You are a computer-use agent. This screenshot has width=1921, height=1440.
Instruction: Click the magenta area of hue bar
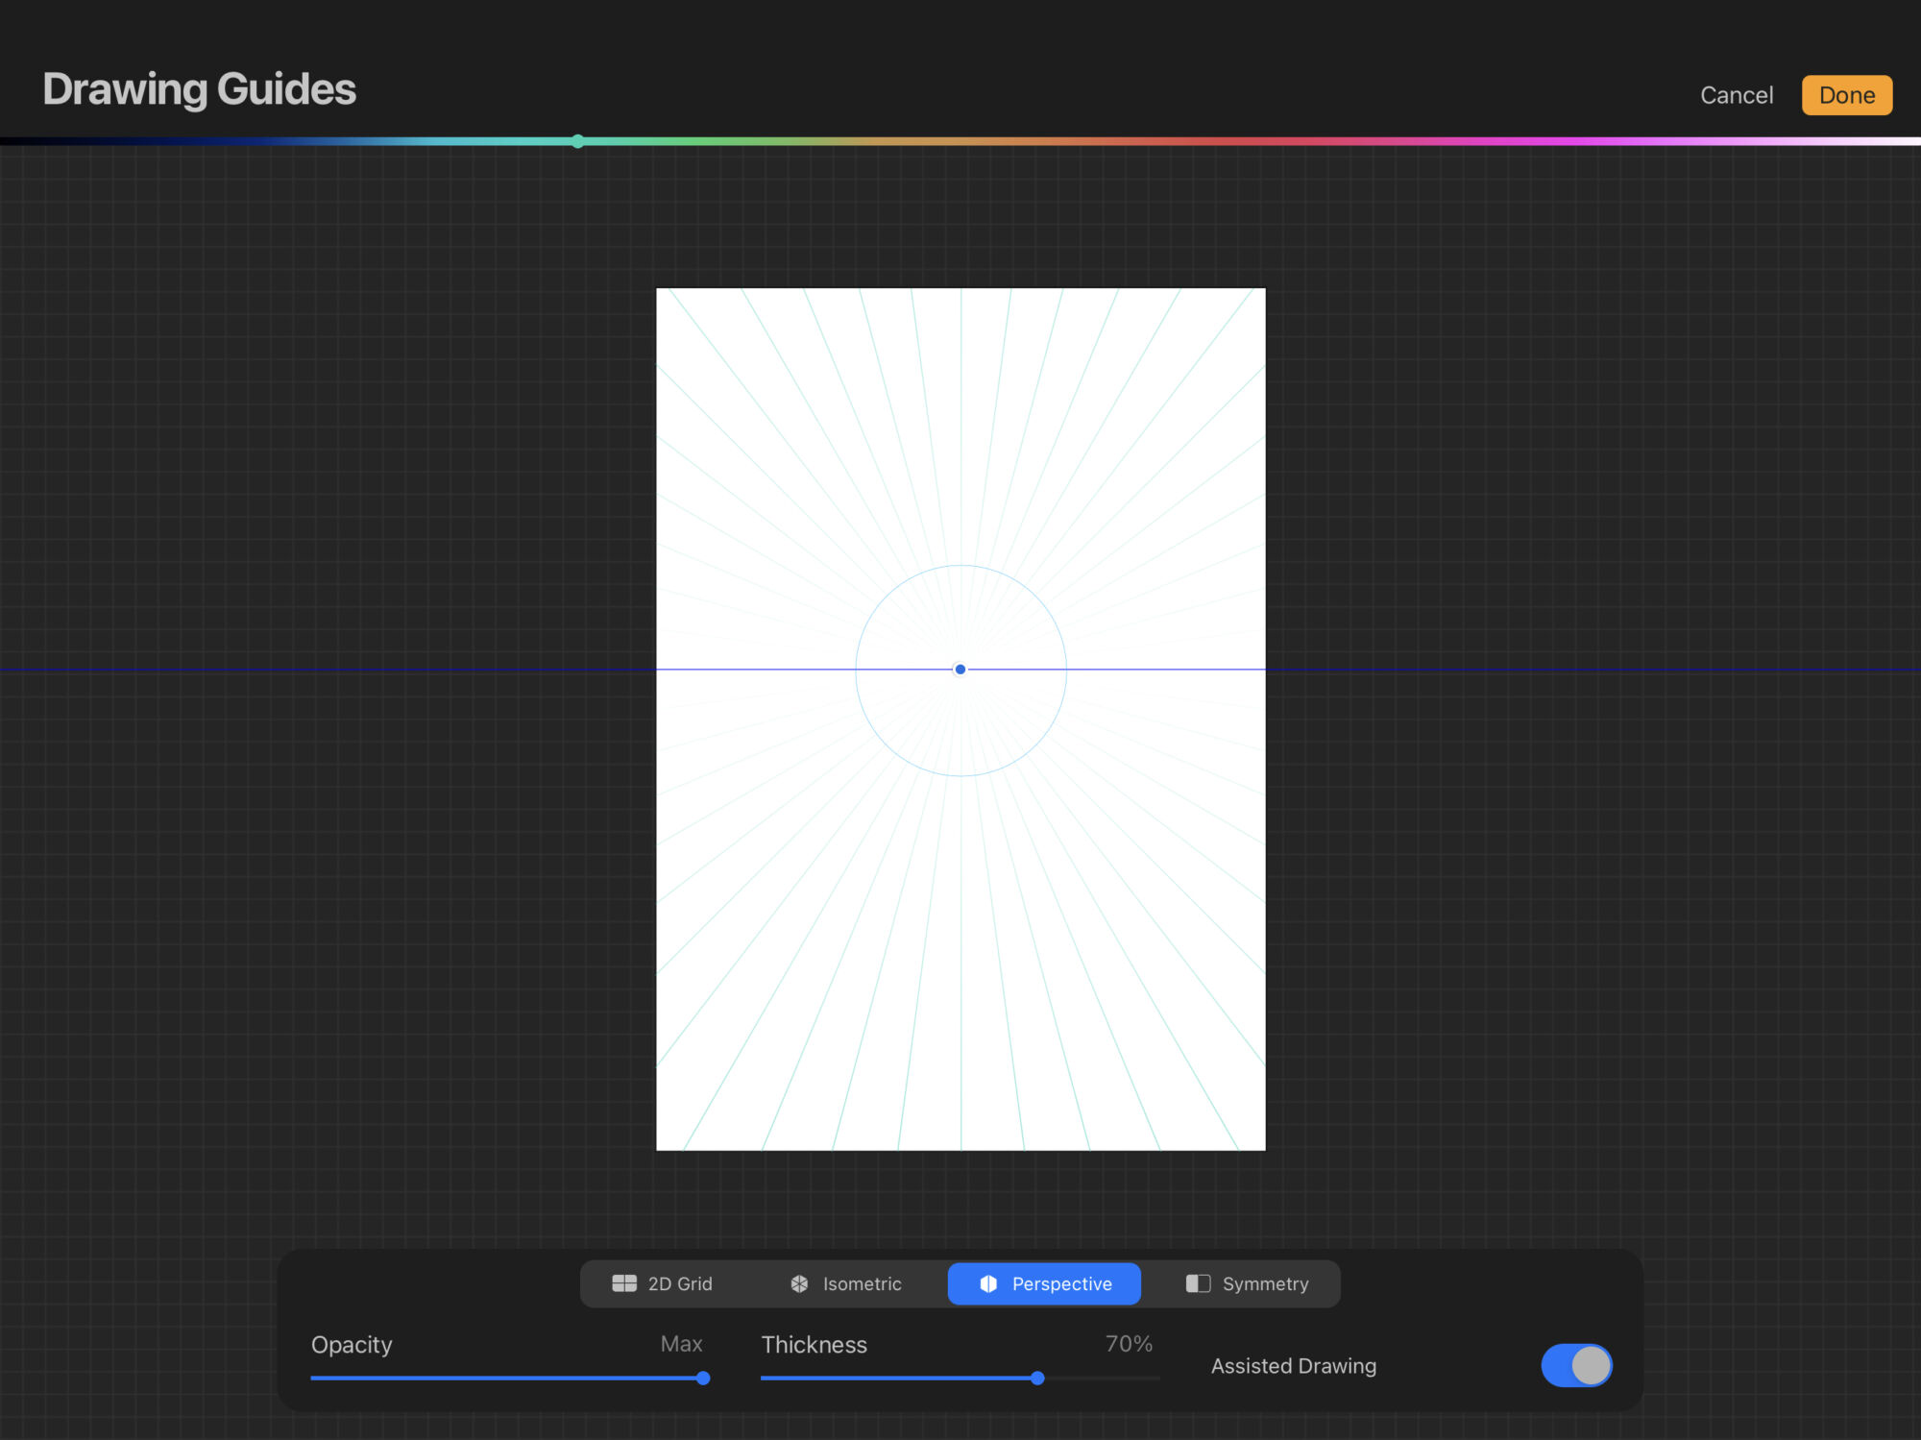coord(1556,141)
